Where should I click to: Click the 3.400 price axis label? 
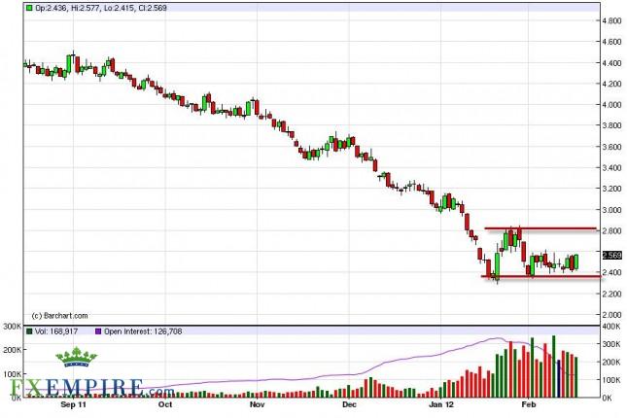coord(611,167)
